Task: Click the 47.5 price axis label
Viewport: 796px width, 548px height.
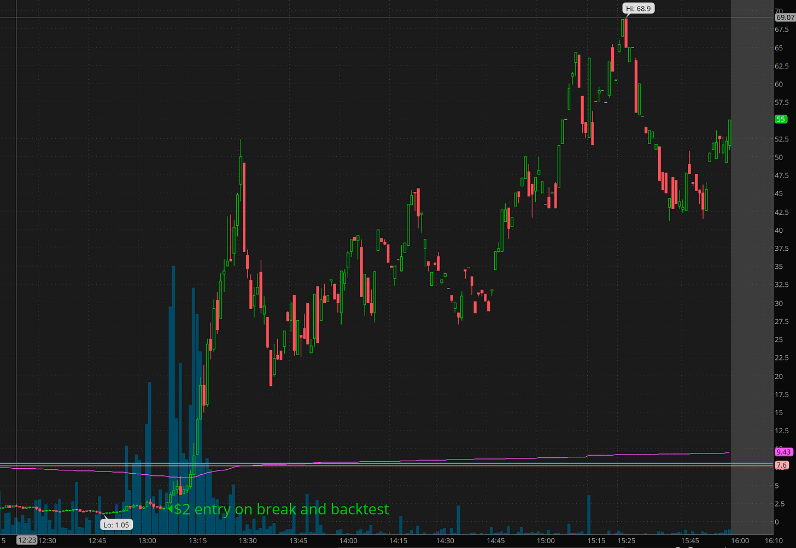Action: pos(782,175)
